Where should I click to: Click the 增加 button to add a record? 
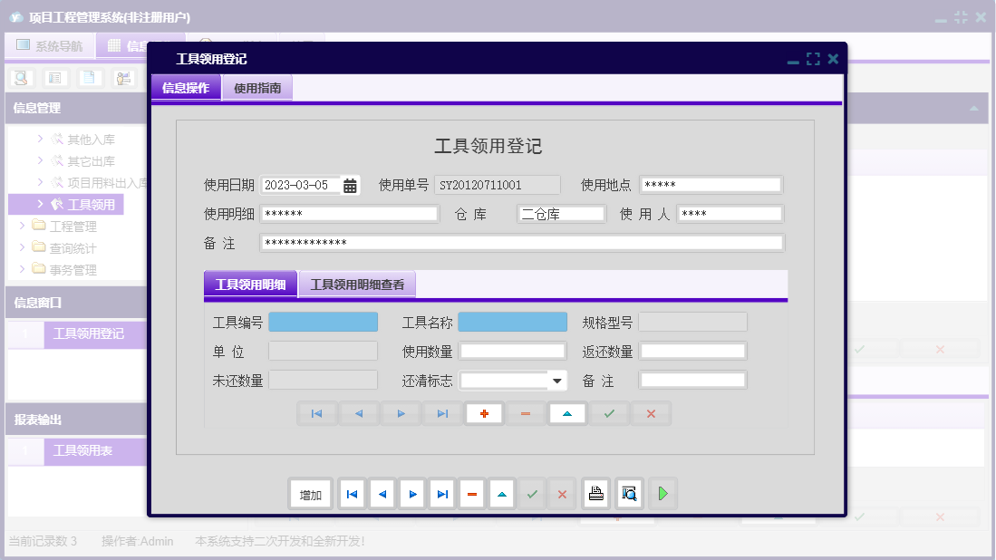308,493
